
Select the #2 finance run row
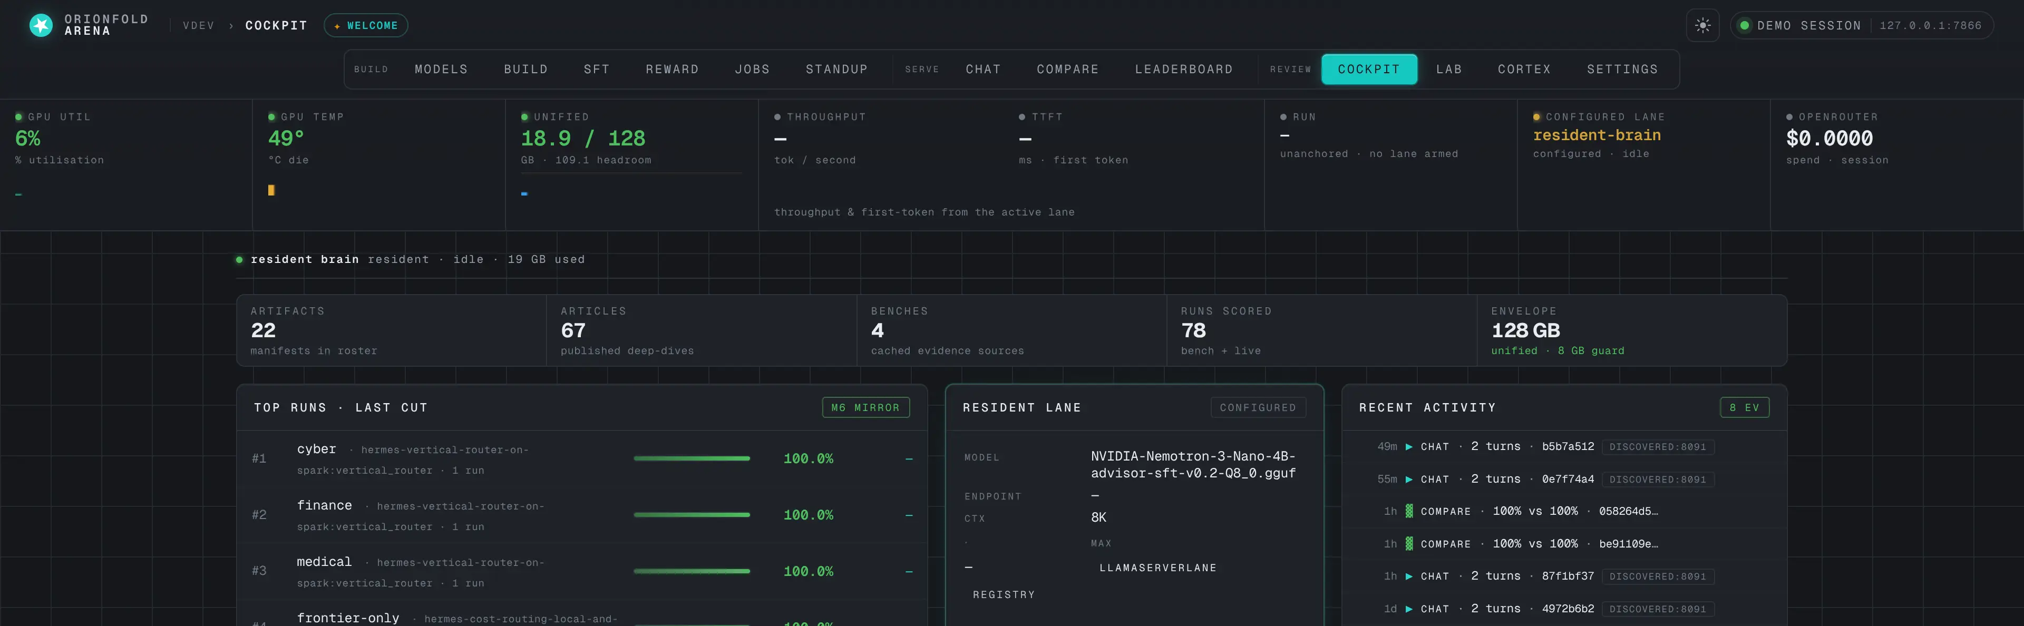[582, 515]
